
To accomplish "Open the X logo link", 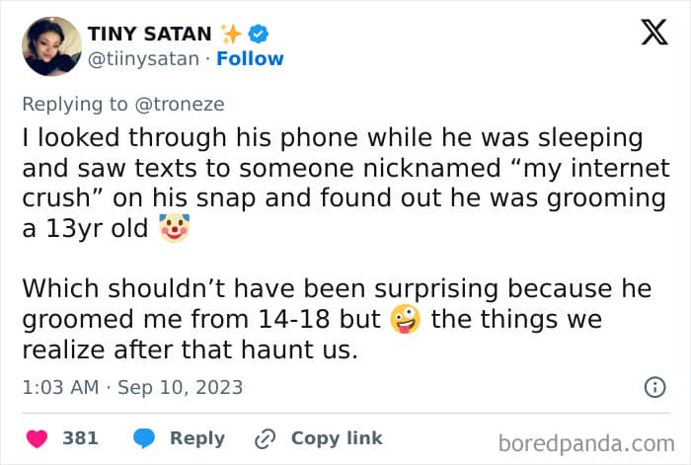I will 654,32.
